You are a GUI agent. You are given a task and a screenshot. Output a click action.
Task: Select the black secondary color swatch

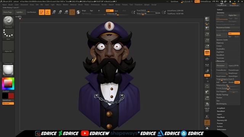click(5, 96)
